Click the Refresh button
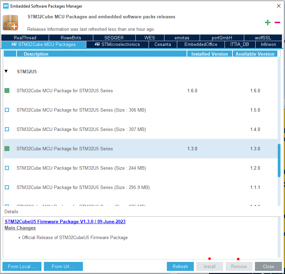285x274 pixels. pyautogui.click(x=180, y=266)
